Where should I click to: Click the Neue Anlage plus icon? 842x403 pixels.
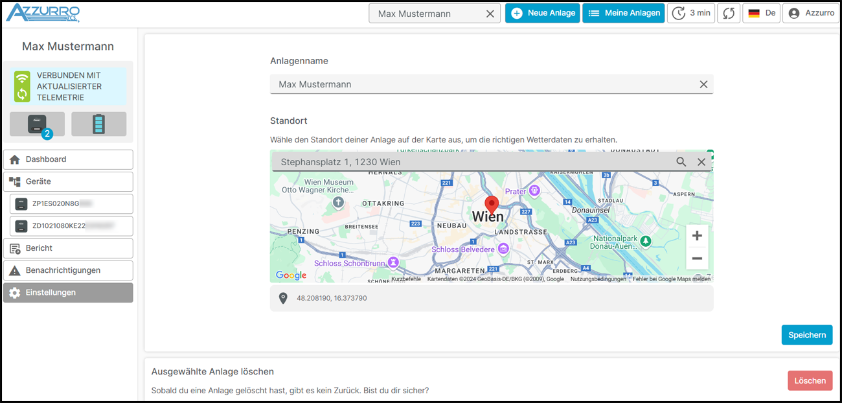(517, 13)
